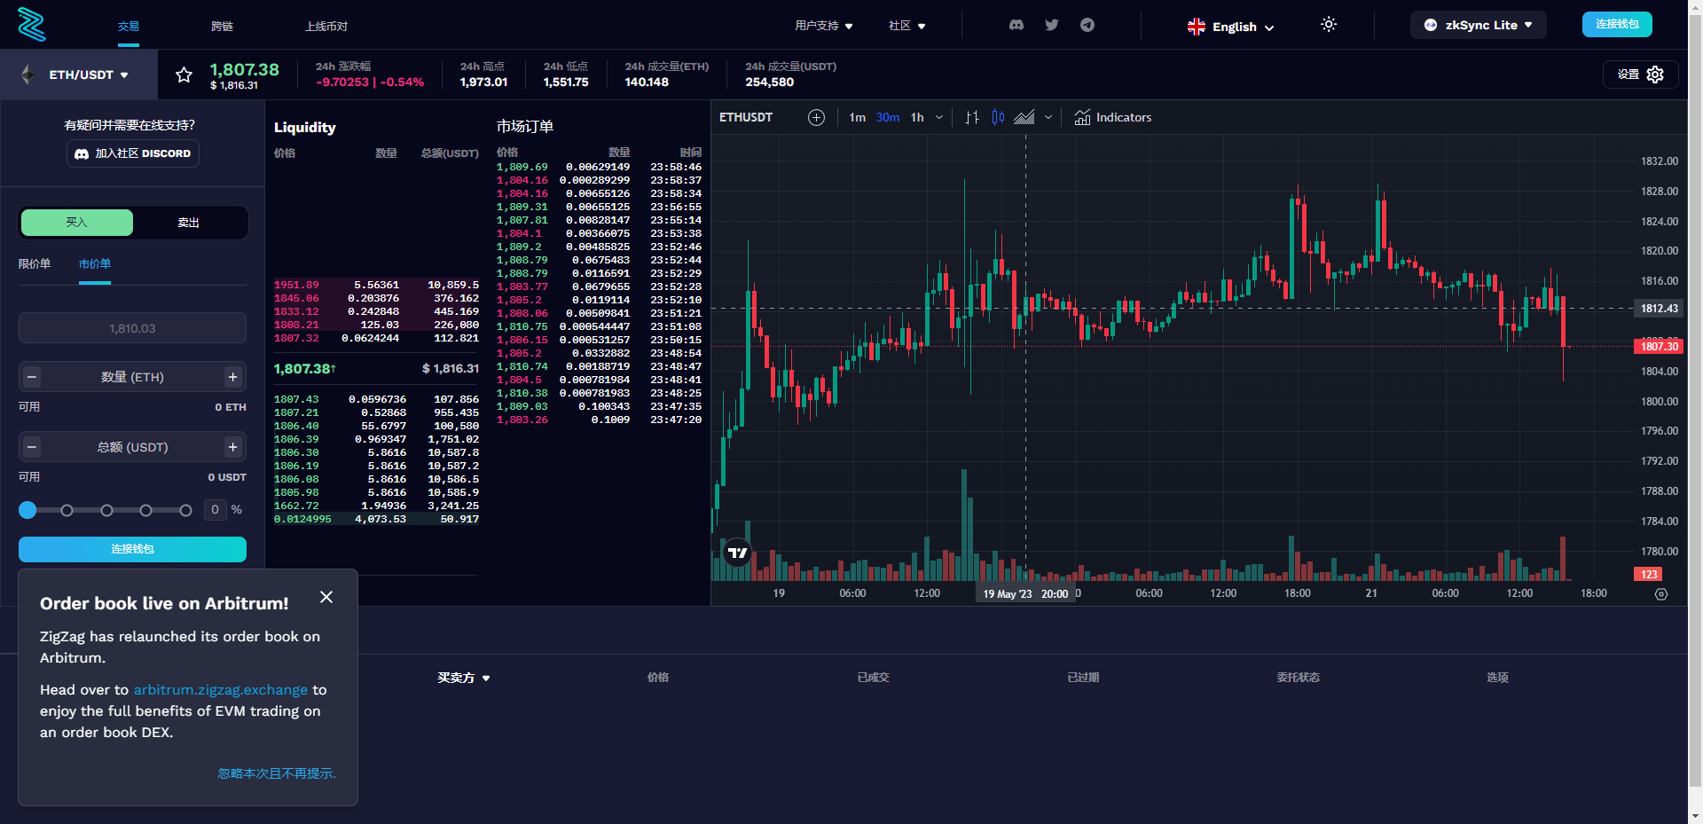Toggle light theme with sun icon

point(1328,25)
